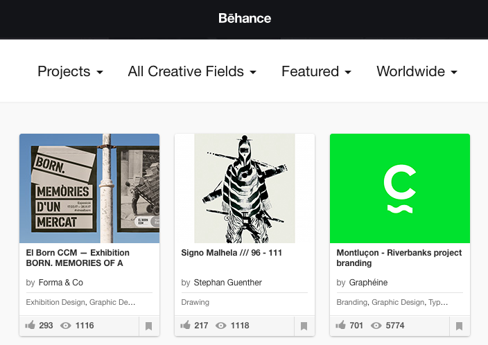Bookmark the Signo Malhela project
The height and width of the screenshot is (345, 488).
point(304,326)
